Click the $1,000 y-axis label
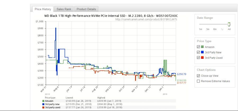 coord(40,21)
